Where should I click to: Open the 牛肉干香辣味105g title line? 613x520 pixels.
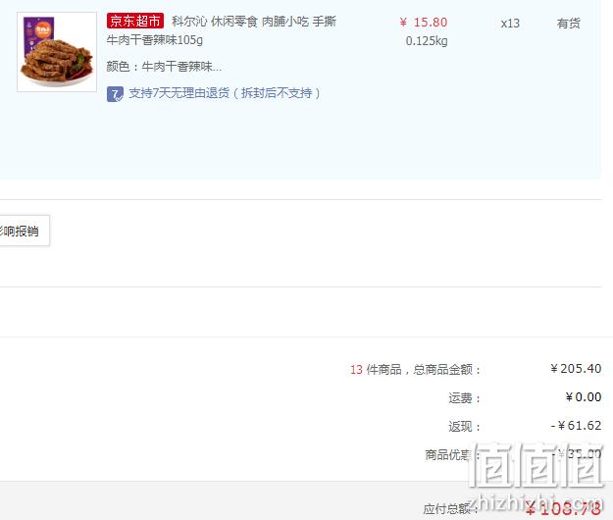[x=155, y=40]
